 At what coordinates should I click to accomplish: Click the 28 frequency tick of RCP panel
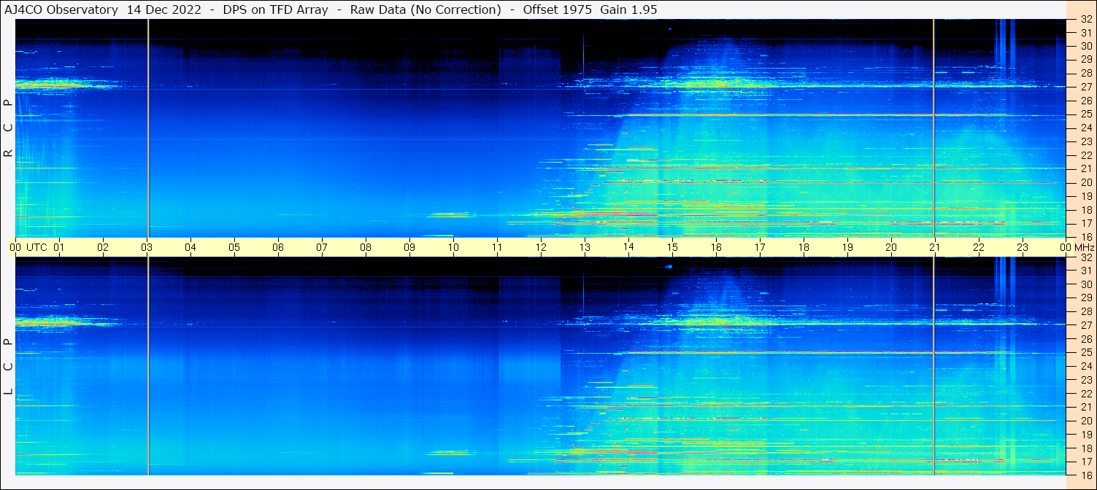(x=1085, y=73)
